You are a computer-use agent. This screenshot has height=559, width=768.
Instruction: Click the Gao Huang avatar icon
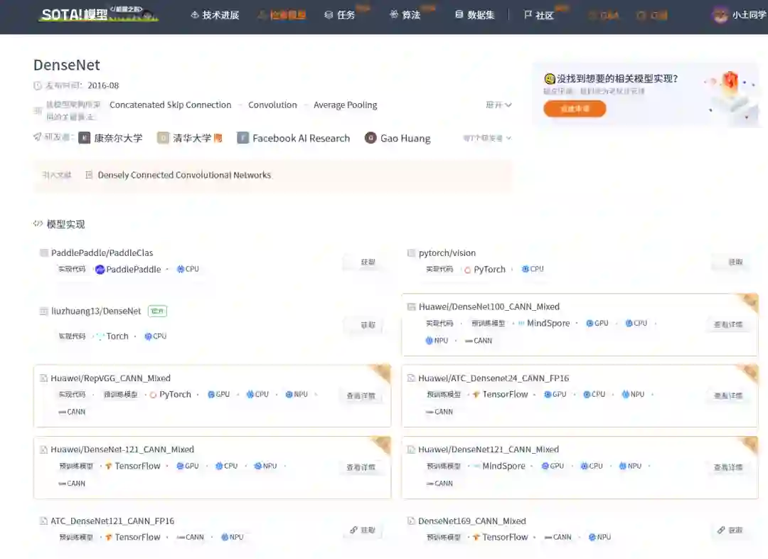pyautogui.click(x=370, y=138)
